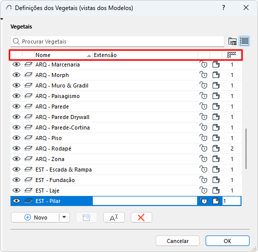This screenshot has width=258, height=252.
Task: Sort by the Extensão column header
Action: (x=145, y=55)
